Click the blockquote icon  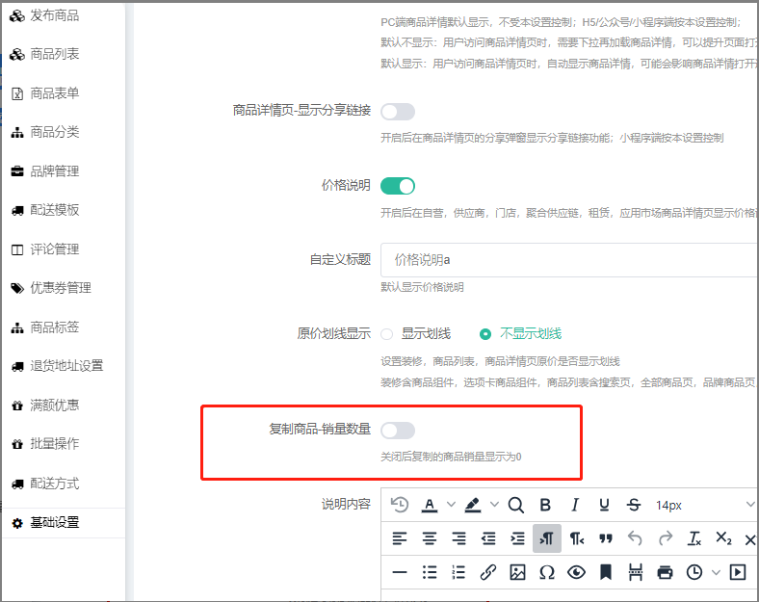(x=605, y=538)
